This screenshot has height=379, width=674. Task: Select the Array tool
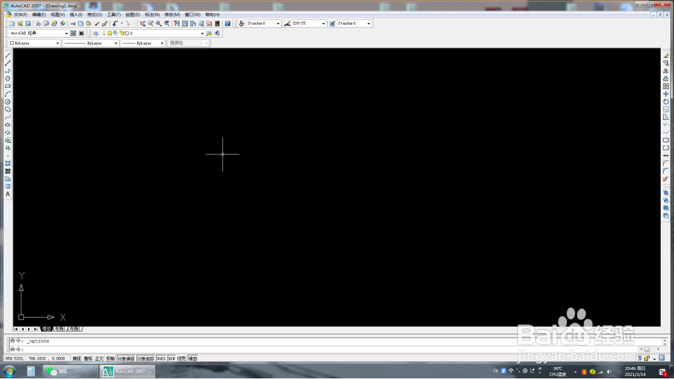[x=666, y=86]
